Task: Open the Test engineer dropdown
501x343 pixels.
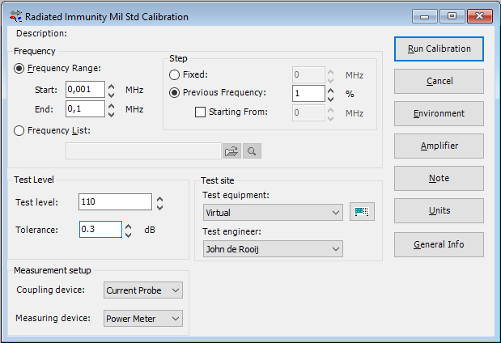Action: click(273, 249)
